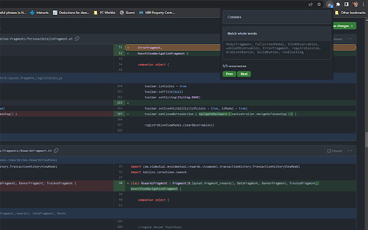Click //region Helper Functions comment
Image resolution: width=368 pixels, height=230 pixels.
[159, 227]
